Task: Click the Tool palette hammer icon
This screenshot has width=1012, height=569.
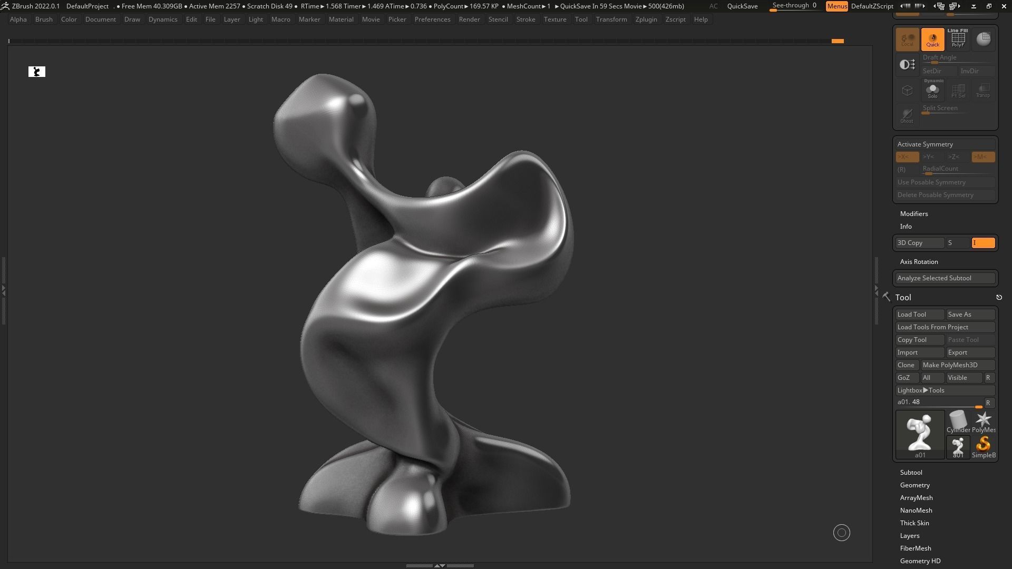Action: pos(887,298)
